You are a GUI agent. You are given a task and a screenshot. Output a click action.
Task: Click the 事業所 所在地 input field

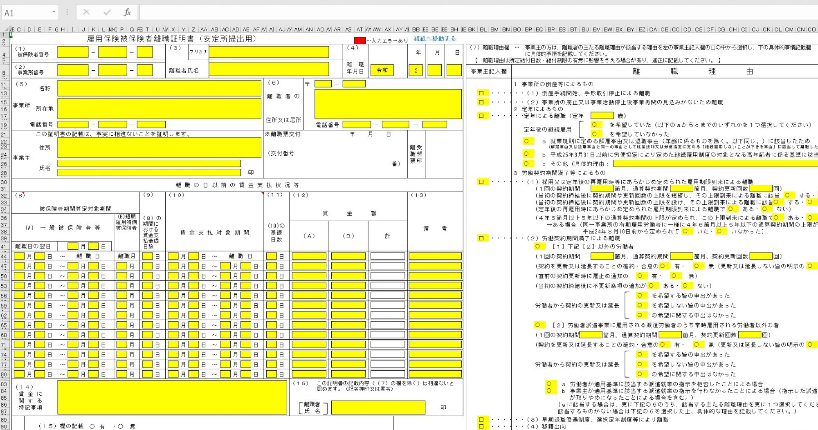pos(159,108)
